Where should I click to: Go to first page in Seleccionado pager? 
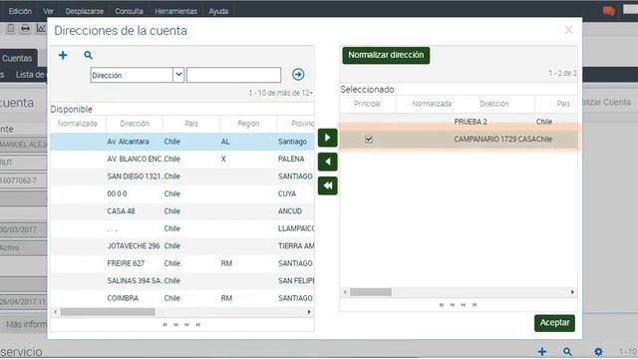442,304
